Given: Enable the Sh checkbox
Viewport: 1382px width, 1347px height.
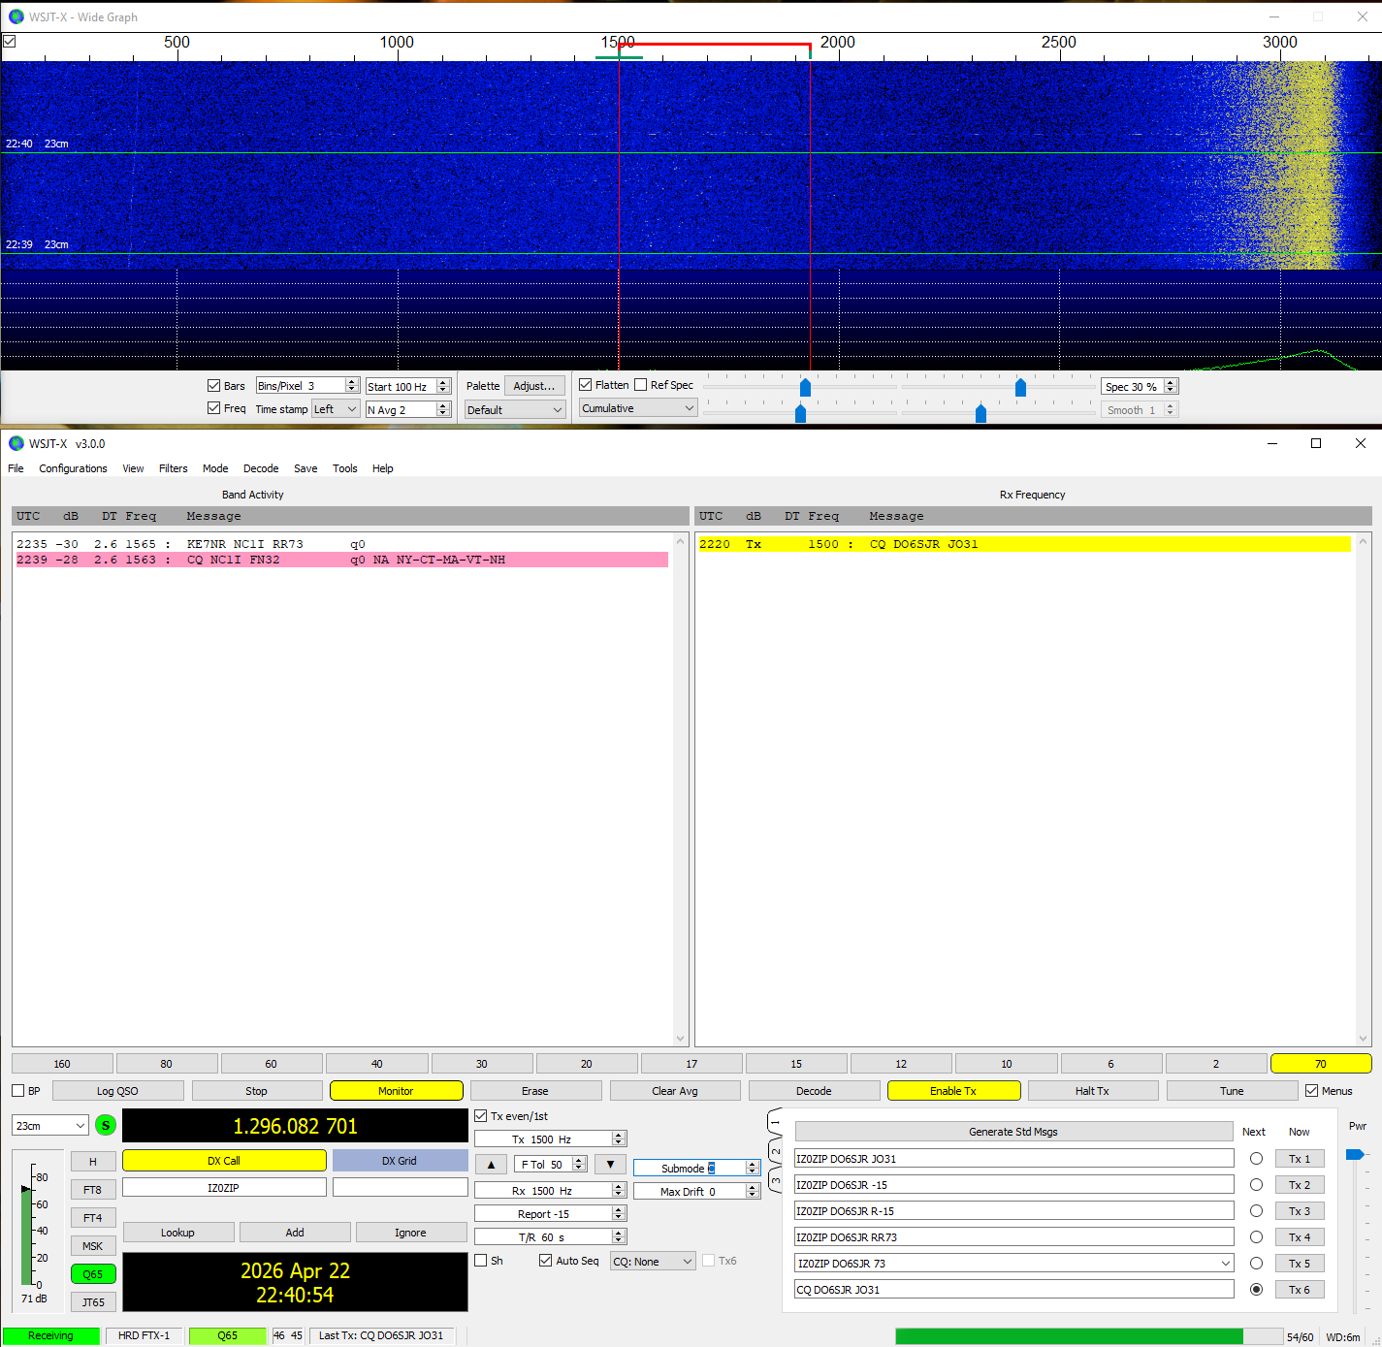Looking at the screenshot, I should coord(480,1261).
